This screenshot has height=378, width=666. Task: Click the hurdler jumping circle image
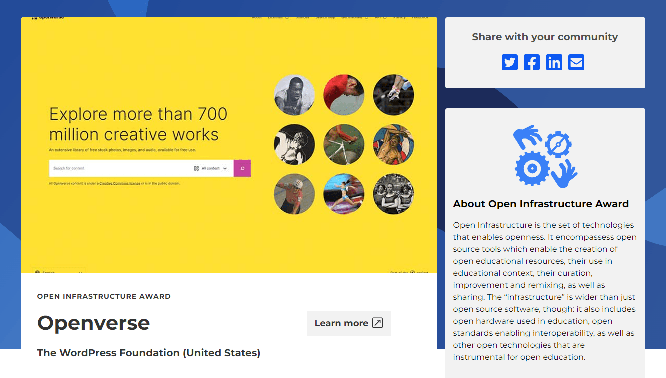pyautogui.click(x=344, y=194)
